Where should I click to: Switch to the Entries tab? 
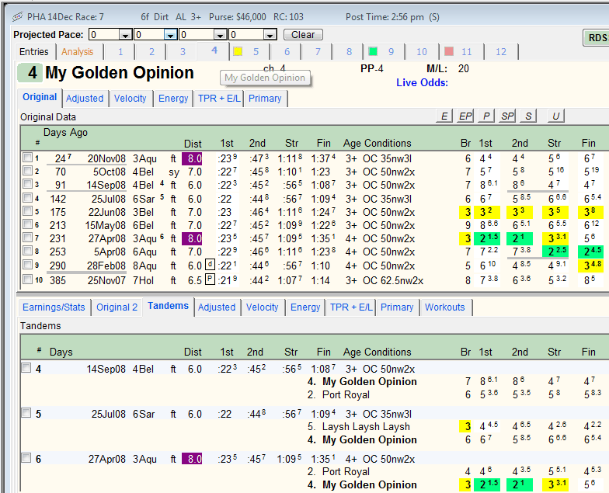click(34, 51)
